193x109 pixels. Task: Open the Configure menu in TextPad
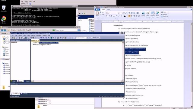pyautogui.click(x=39, y=35)
